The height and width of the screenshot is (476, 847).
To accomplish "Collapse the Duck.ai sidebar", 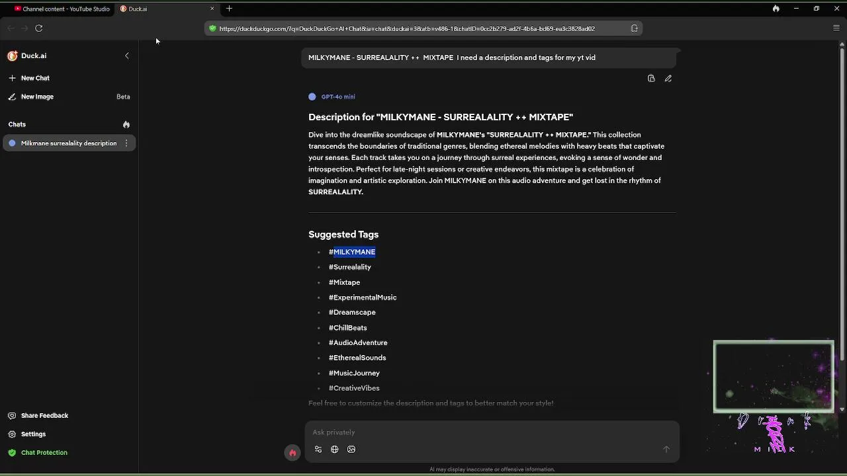I will pyautogui.click(x=127, y=56).
